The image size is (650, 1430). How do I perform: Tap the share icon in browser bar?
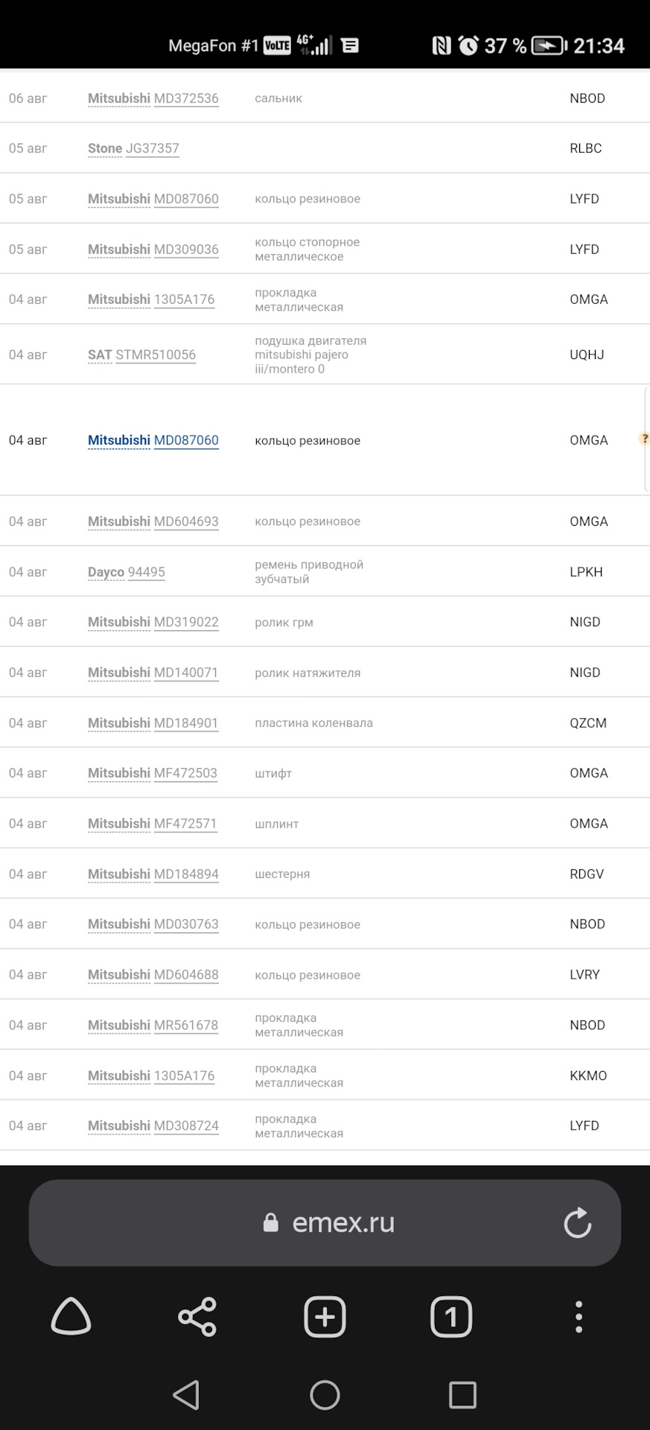point(197,1317)
